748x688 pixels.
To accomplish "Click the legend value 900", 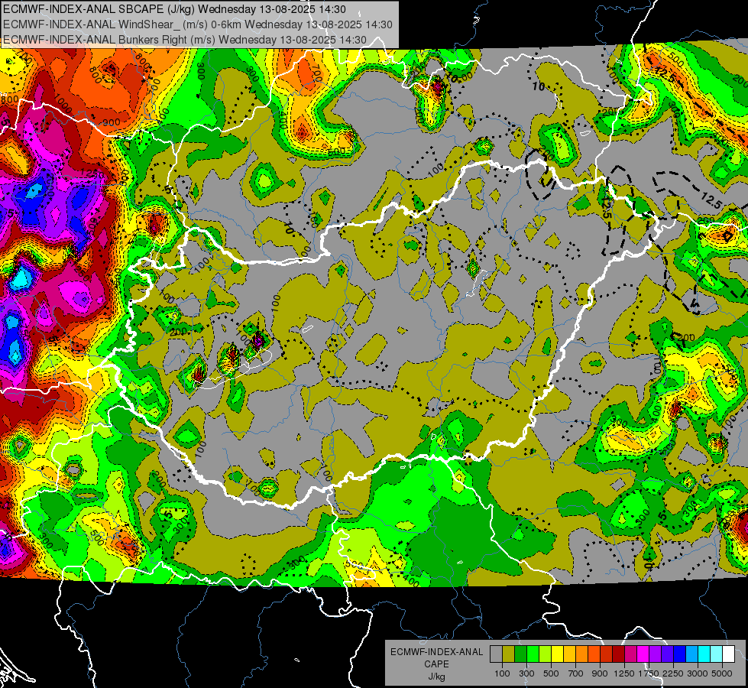I will (600, 673).
